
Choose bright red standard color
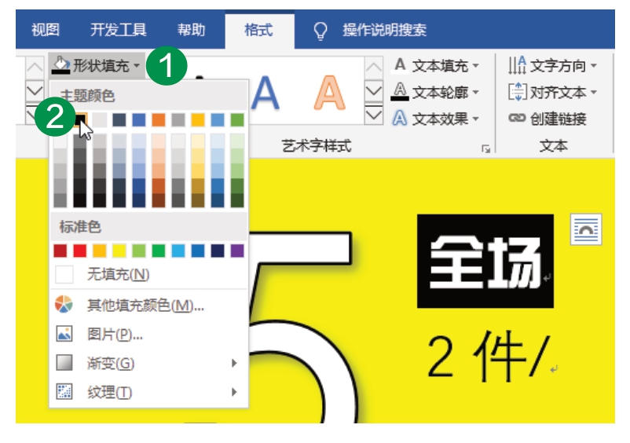80,251
